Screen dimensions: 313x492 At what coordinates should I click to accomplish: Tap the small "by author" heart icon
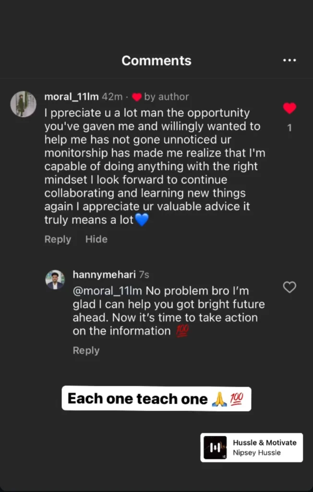pos(137,97)
